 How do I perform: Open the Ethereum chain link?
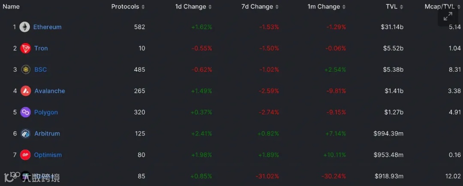(48, 27)
